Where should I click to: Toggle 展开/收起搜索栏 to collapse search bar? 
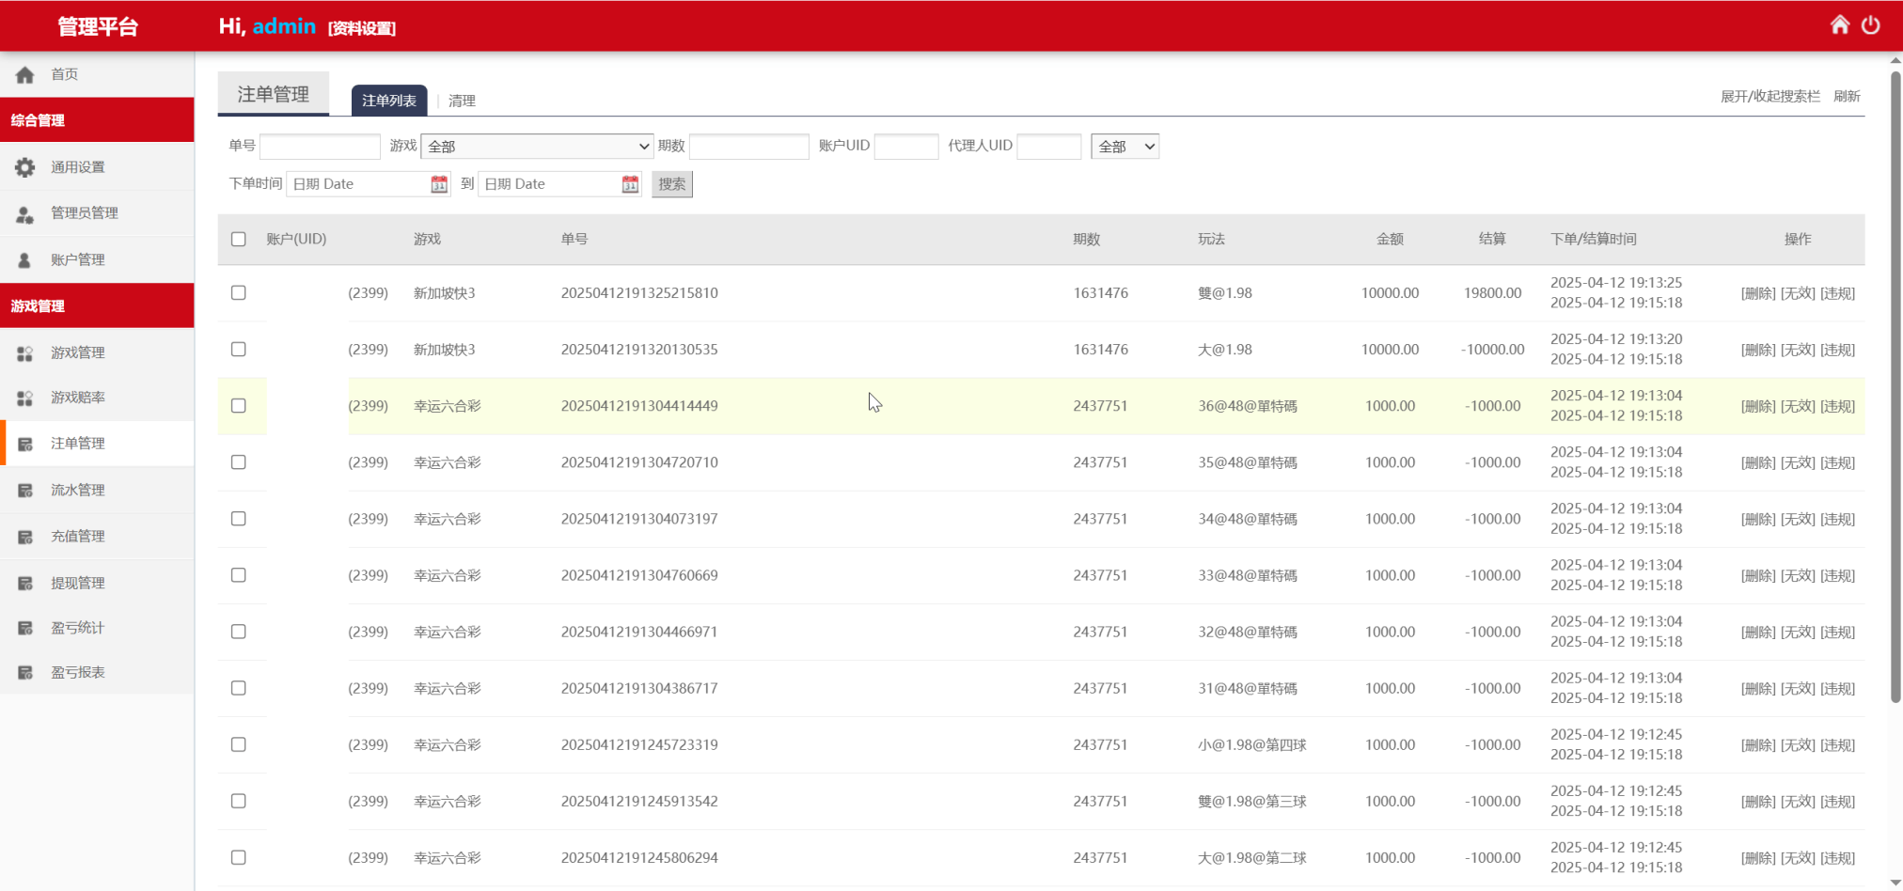tap(1769, 96)
